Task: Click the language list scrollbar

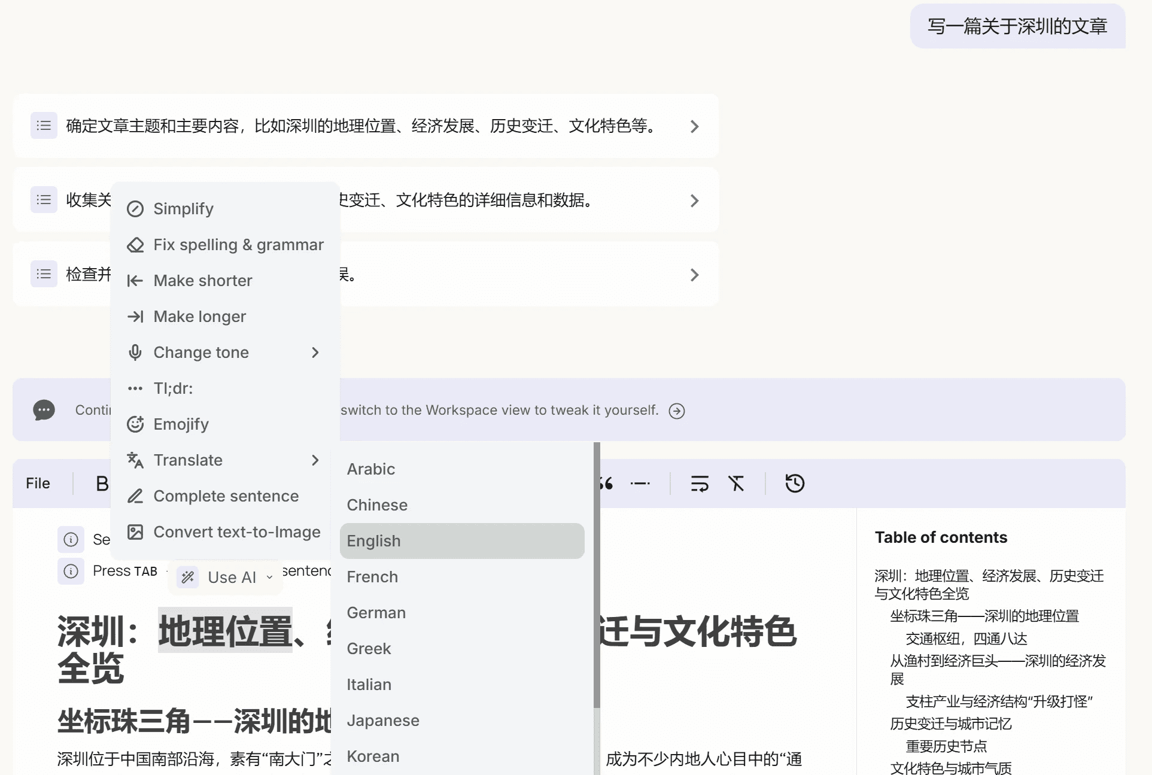Action: pyautogui.click(x=597, y=575)
